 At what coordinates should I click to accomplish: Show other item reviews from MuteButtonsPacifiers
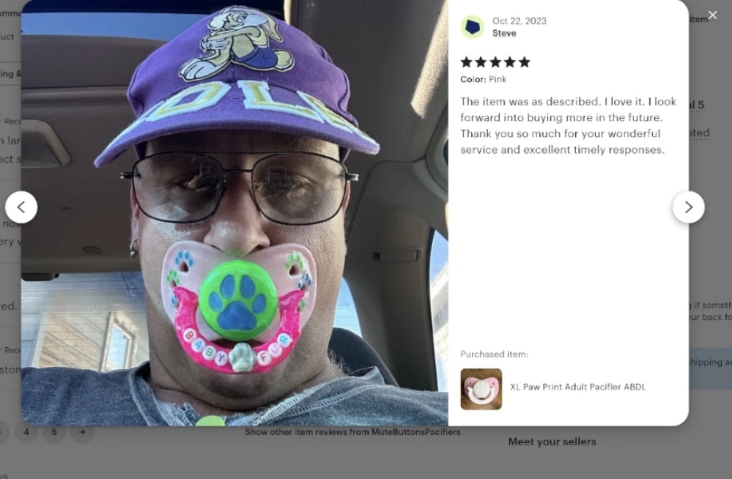[x=352, y=432]
